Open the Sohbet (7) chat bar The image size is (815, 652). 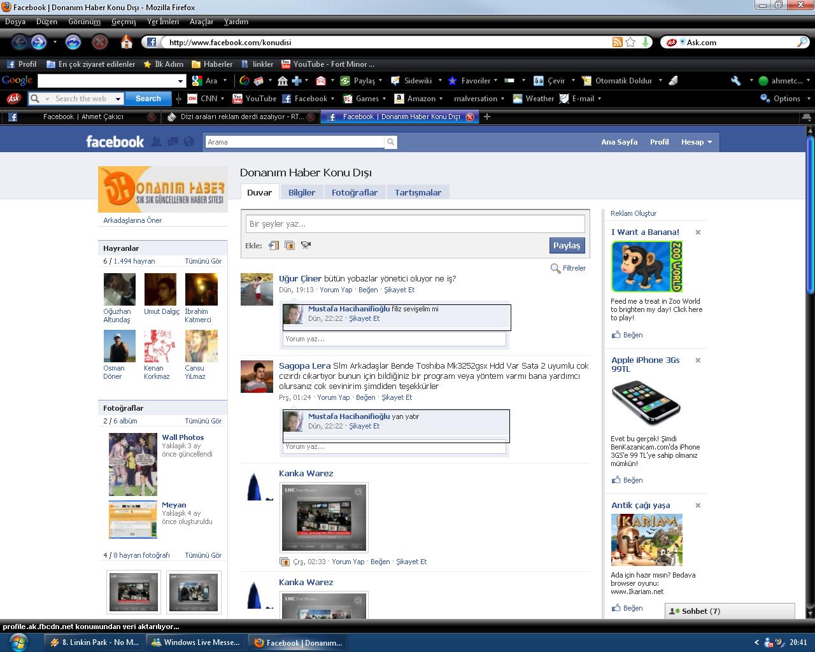coord(730,611)
